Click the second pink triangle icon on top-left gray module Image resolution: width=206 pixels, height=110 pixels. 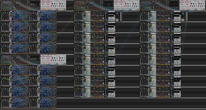(x=48, y=1)
